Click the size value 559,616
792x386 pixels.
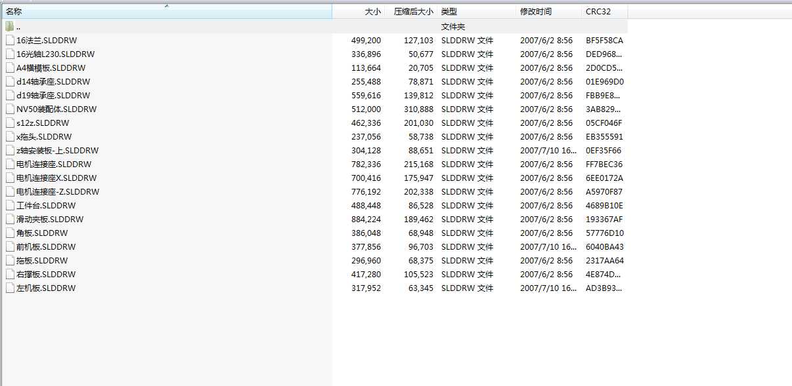[x=366, y=95]
